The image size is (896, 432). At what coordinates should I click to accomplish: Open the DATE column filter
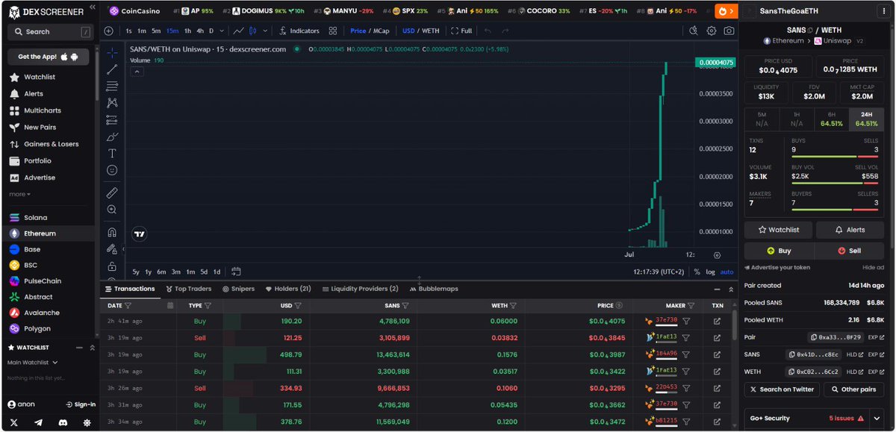pos(128,305)
